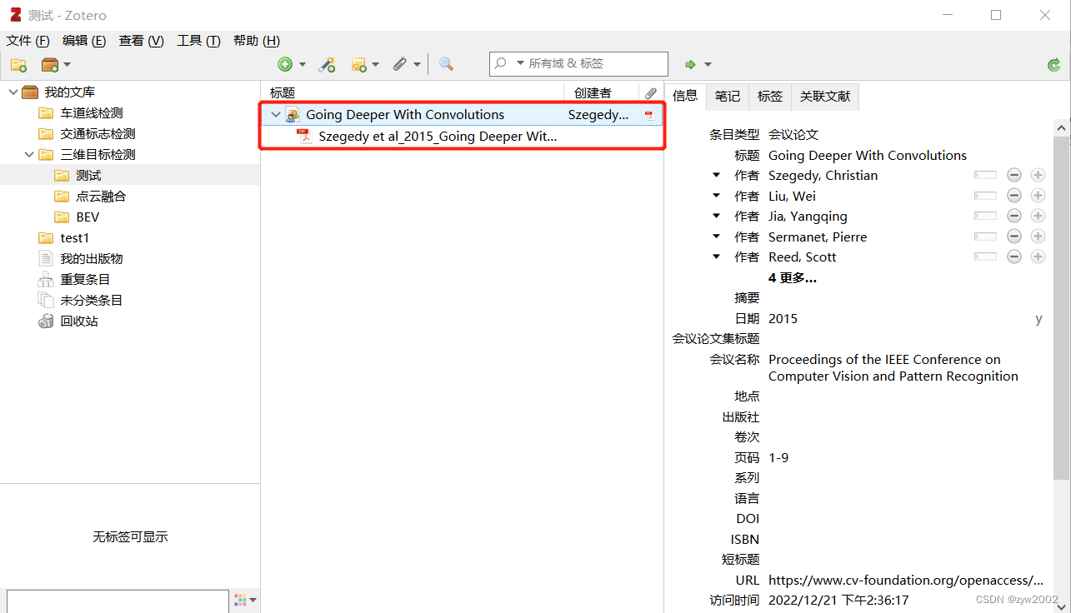The image size is (1071, 613).
Task: Add author after Sermanet, Pierre with plus
Action: click(x=1038, y=237)
